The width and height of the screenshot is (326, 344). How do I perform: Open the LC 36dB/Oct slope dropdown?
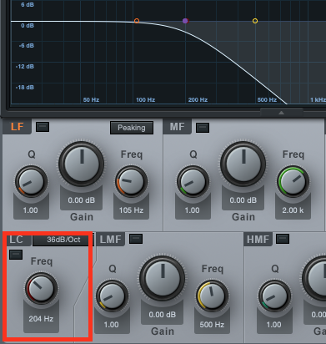[x=63, y=240]
